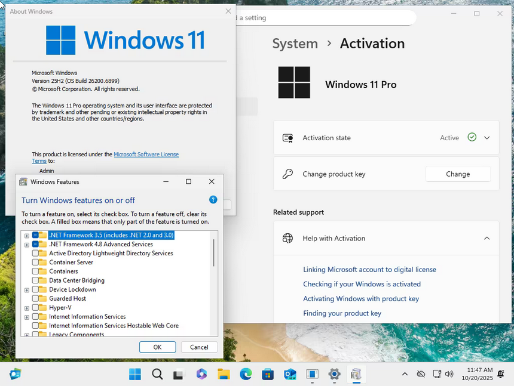This screenshot has width=514, height=386.
Task: Tick the Data Center Bridging checkbox
Action: tap(35, 280)
